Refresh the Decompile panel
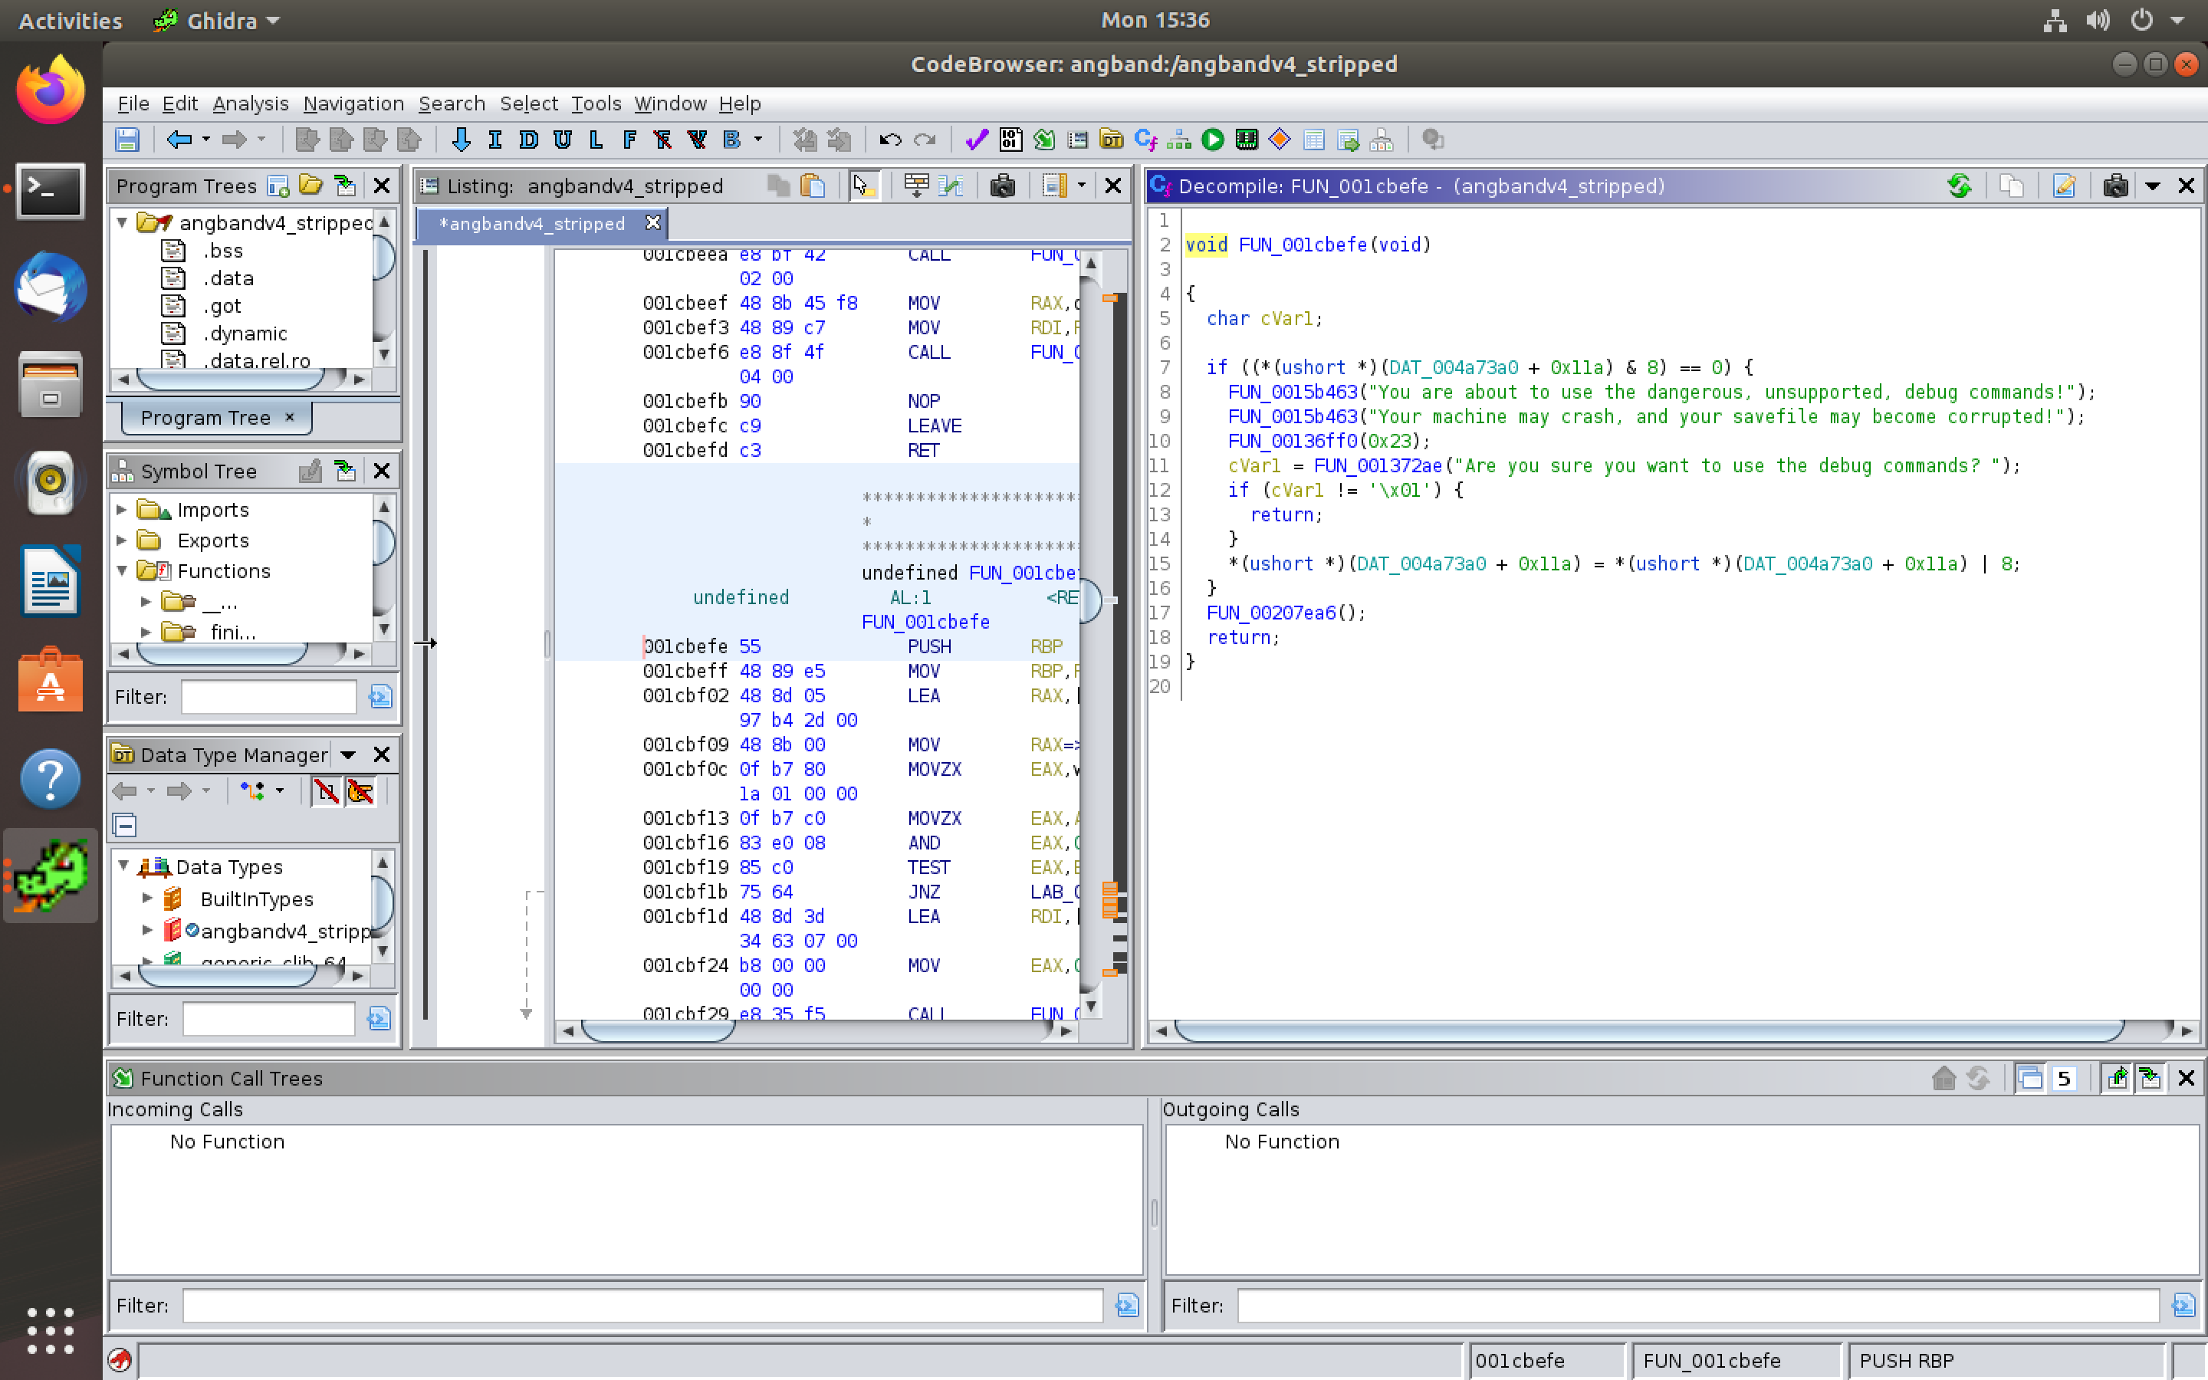The image size is (2208, 1380). (x=1958, y=186)
